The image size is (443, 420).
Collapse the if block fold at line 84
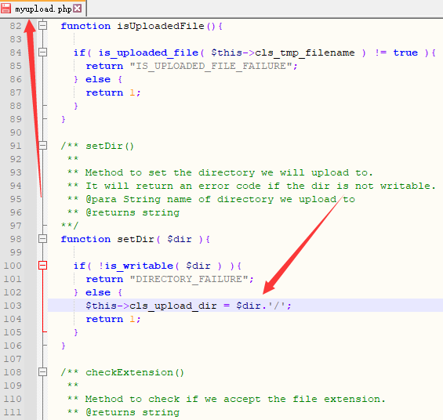[42, 52]
